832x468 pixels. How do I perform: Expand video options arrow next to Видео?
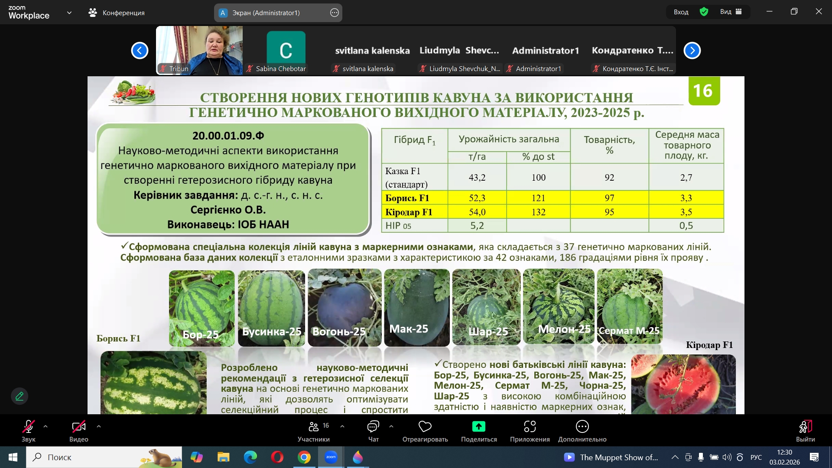(x=99, y=426)
